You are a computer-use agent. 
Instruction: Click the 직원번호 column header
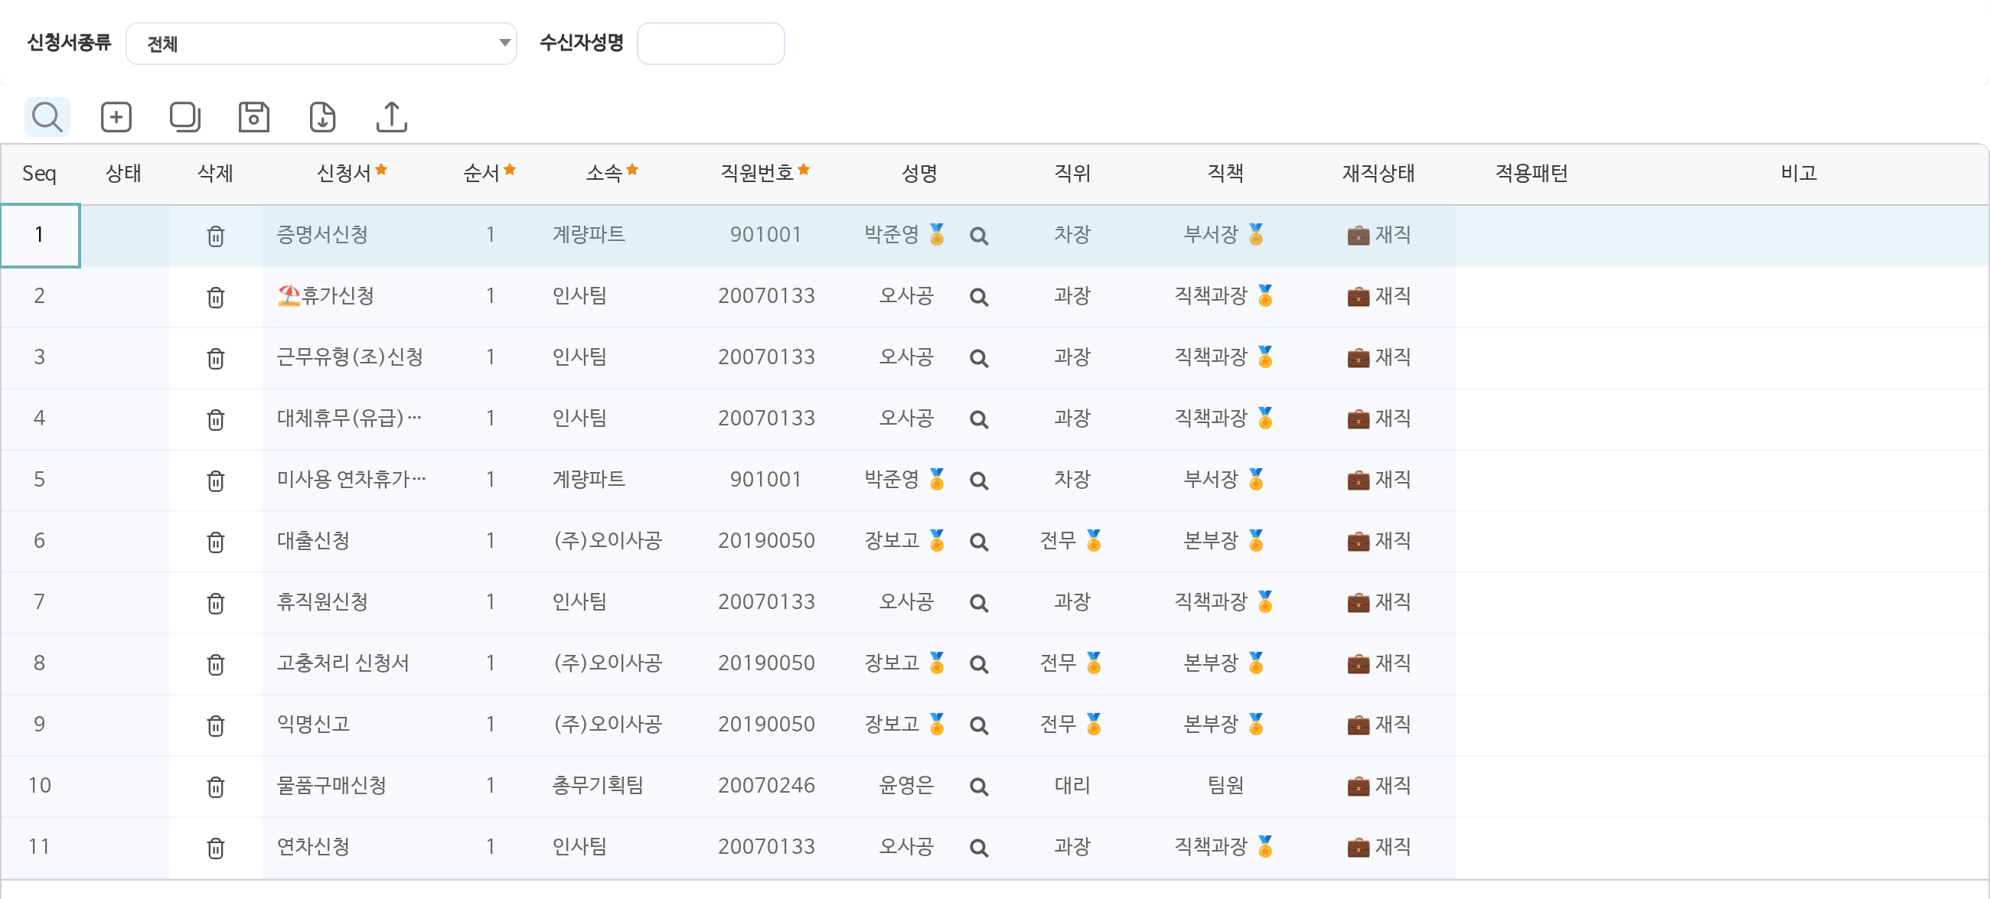point(765,173)
